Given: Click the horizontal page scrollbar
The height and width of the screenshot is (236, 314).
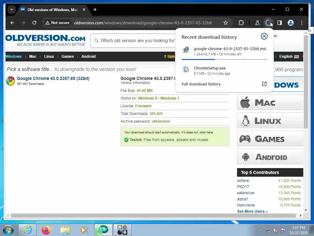Looking at the screenshot, I should point(153,215).
